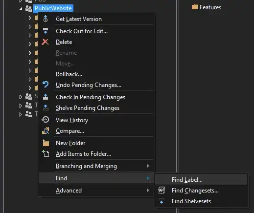Choose Add Items to Folder...
The image size is (254, 213).
click(83, 154)
